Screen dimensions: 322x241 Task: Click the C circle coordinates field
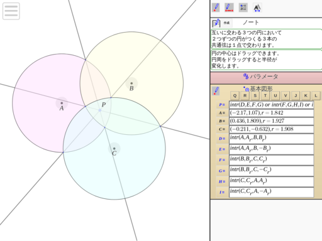pyautogui.click(x=272, y=129)
